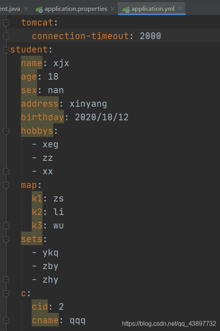This screenshot has height=331, width=220.
Task: Close the application.properties tab
Action: 113,9
